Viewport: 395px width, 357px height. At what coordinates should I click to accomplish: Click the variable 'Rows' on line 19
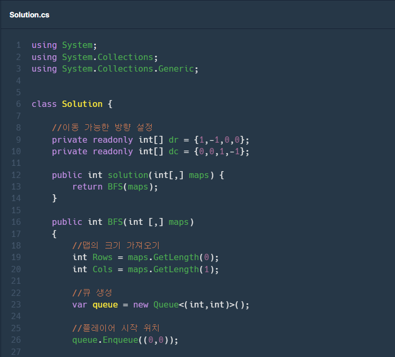coord(102,257)
